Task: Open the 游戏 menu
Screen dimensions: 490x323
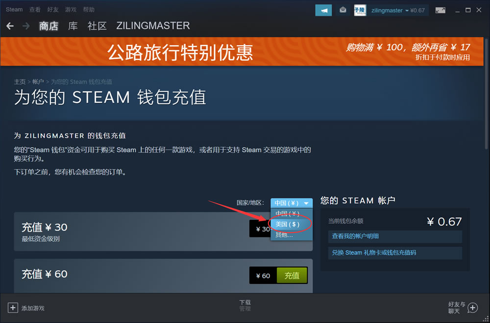Action: (x=71, y=10)
